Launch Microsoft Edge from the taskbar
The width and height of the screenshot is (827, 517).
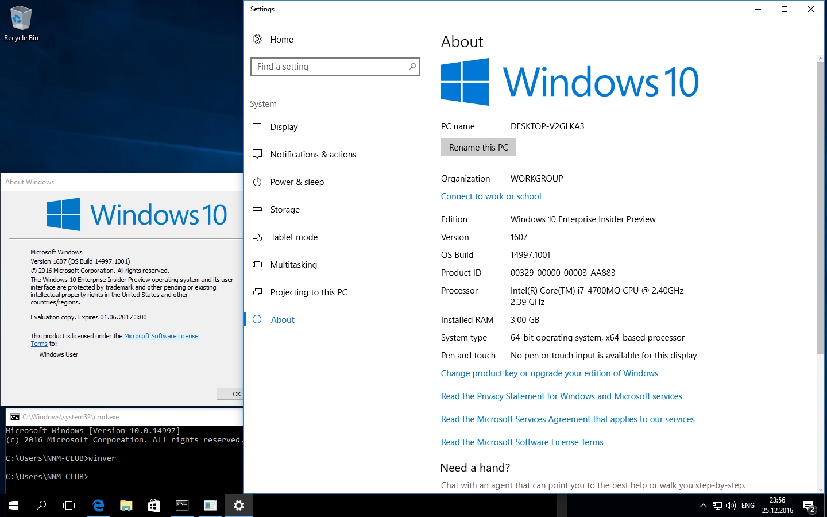98,506
